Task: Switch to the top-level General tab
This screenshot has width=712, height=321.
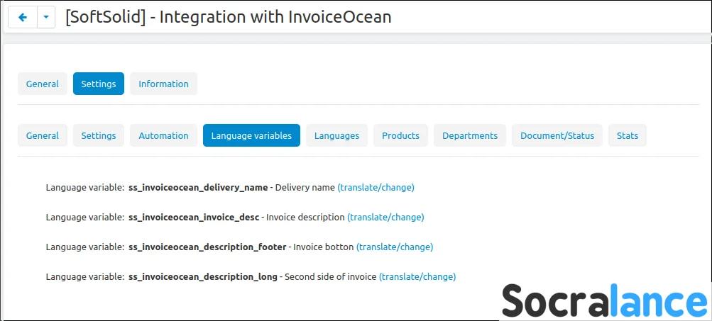Action: 42,84
